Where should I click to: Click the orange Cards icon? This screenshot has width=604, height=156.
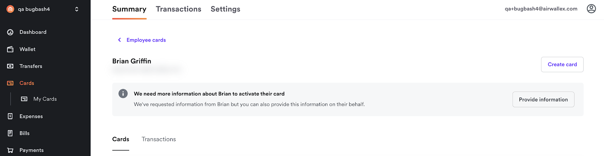coord(10,83)
